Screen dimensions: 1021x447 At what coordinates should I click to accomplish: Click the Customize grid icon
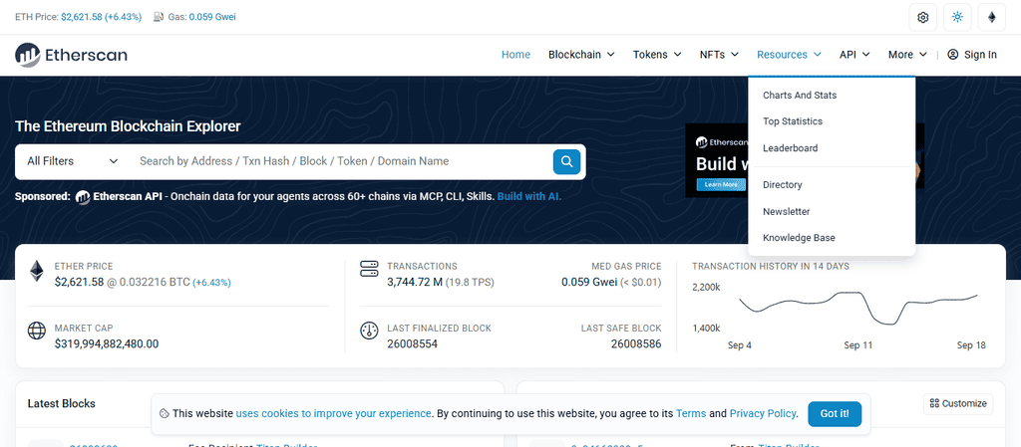(x=934, y=403)
